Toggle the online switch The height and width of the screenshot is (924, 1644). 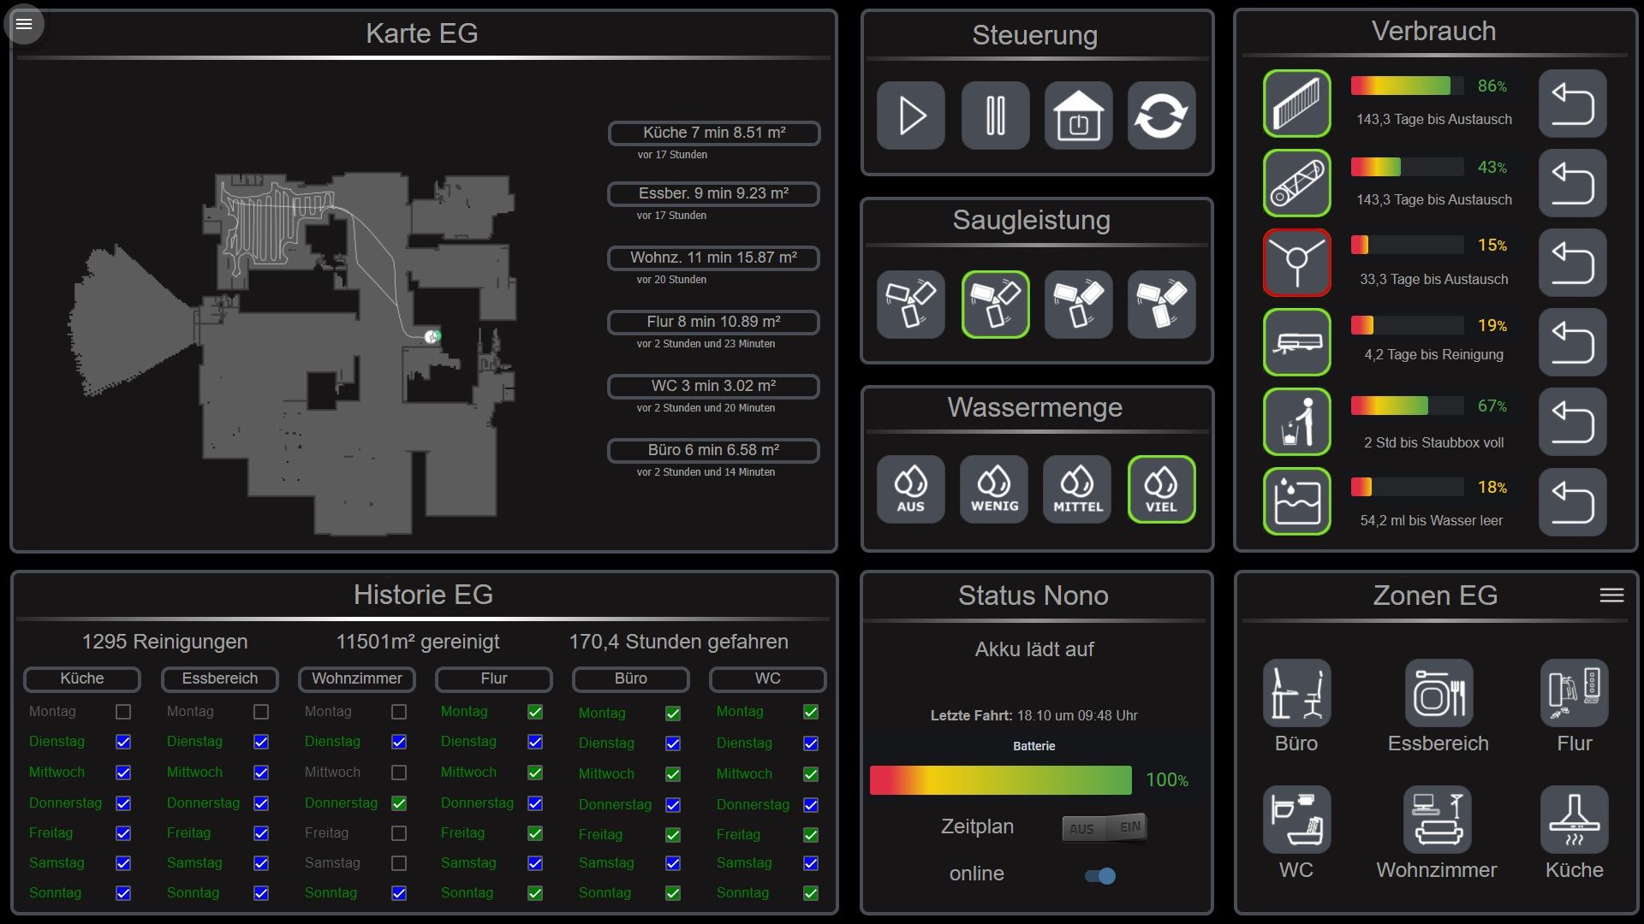click(x=1100, y=875)
